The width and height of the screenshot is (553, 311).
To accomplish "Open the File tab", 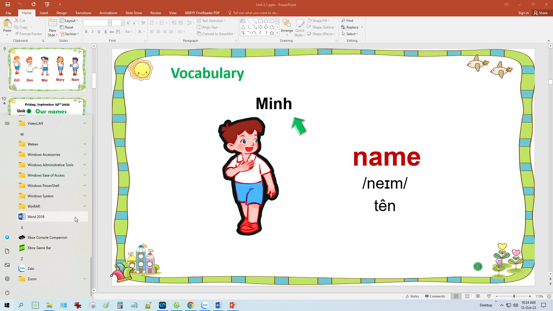I will (x=8, y=13).
